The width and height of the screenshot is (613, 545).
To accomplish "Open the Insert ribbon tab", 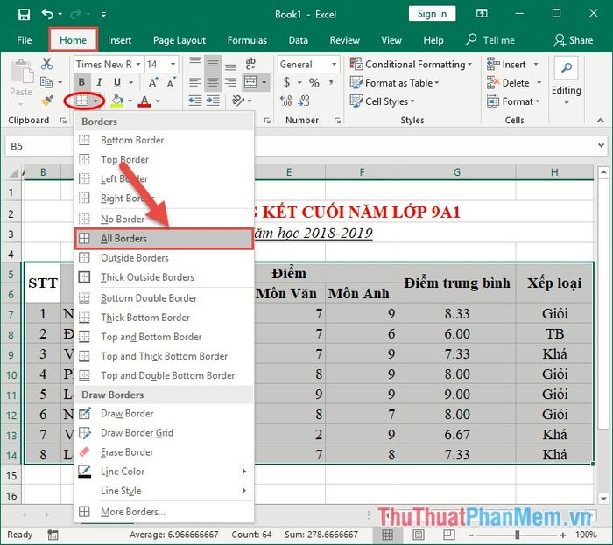I will pyautogui.click(x=120, y=40).
